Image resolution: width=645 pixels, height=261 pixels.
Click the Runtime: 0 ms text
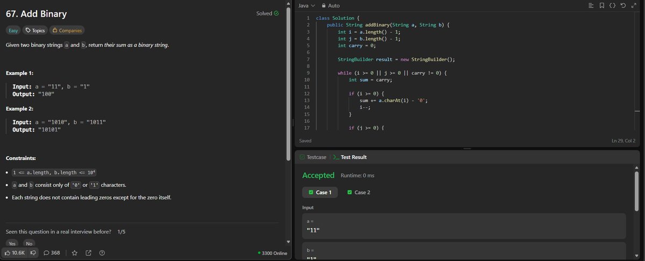point(357,176)
